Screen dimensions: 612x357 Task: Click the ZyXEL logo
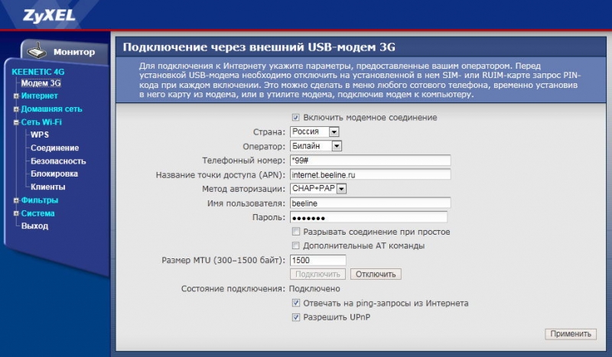click(x=49, y=15)
